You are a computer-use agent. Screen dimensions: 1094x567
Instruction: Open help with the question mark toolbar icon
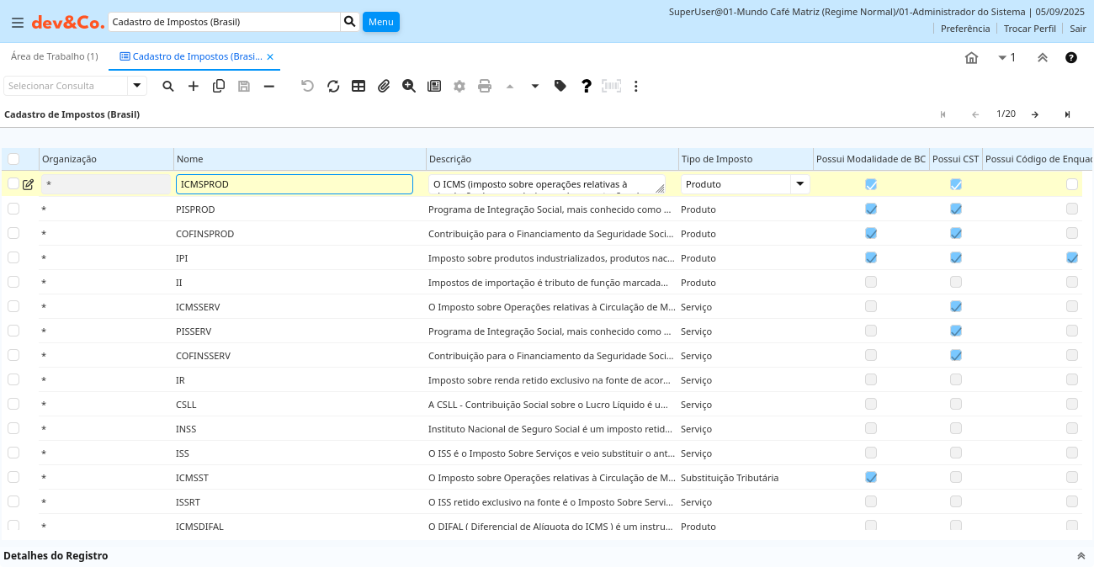(x=587, y=86)
